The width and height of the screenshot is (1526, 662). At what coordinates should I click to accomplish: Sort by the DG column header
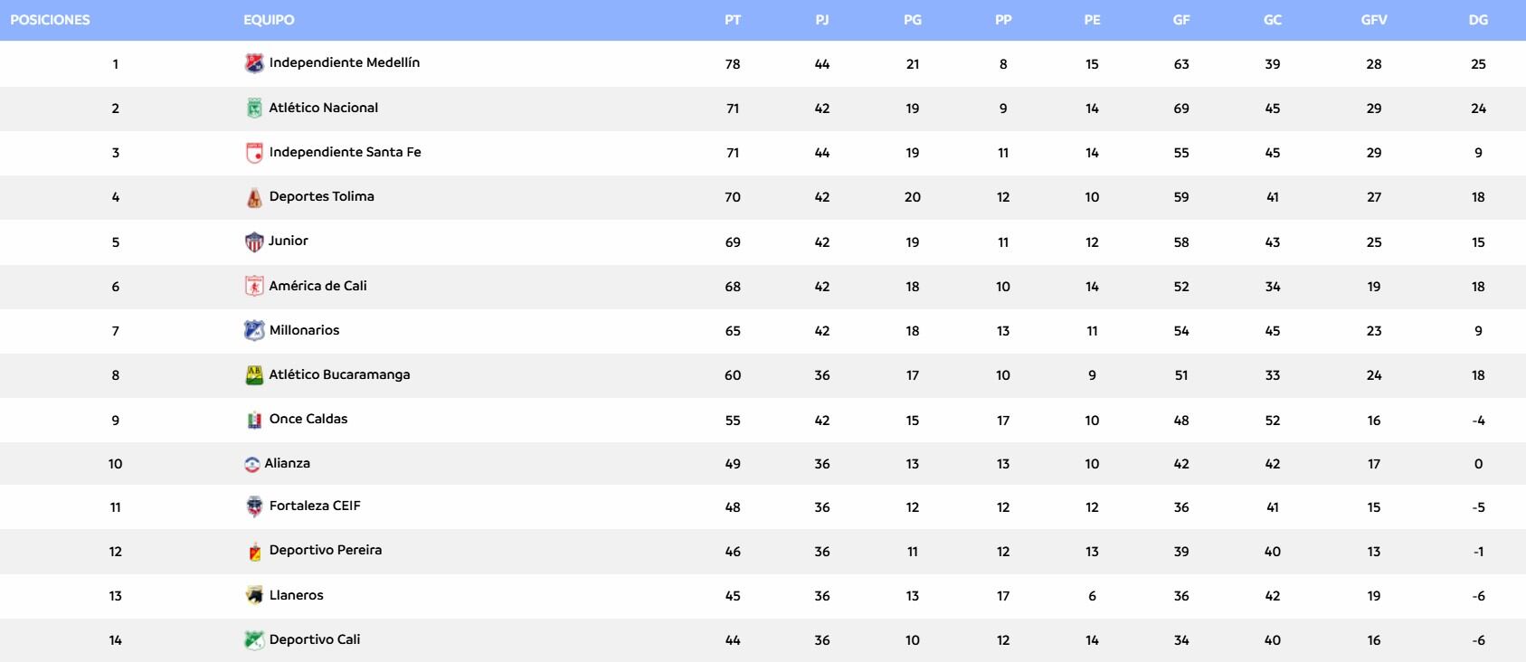click(1478, 20)
